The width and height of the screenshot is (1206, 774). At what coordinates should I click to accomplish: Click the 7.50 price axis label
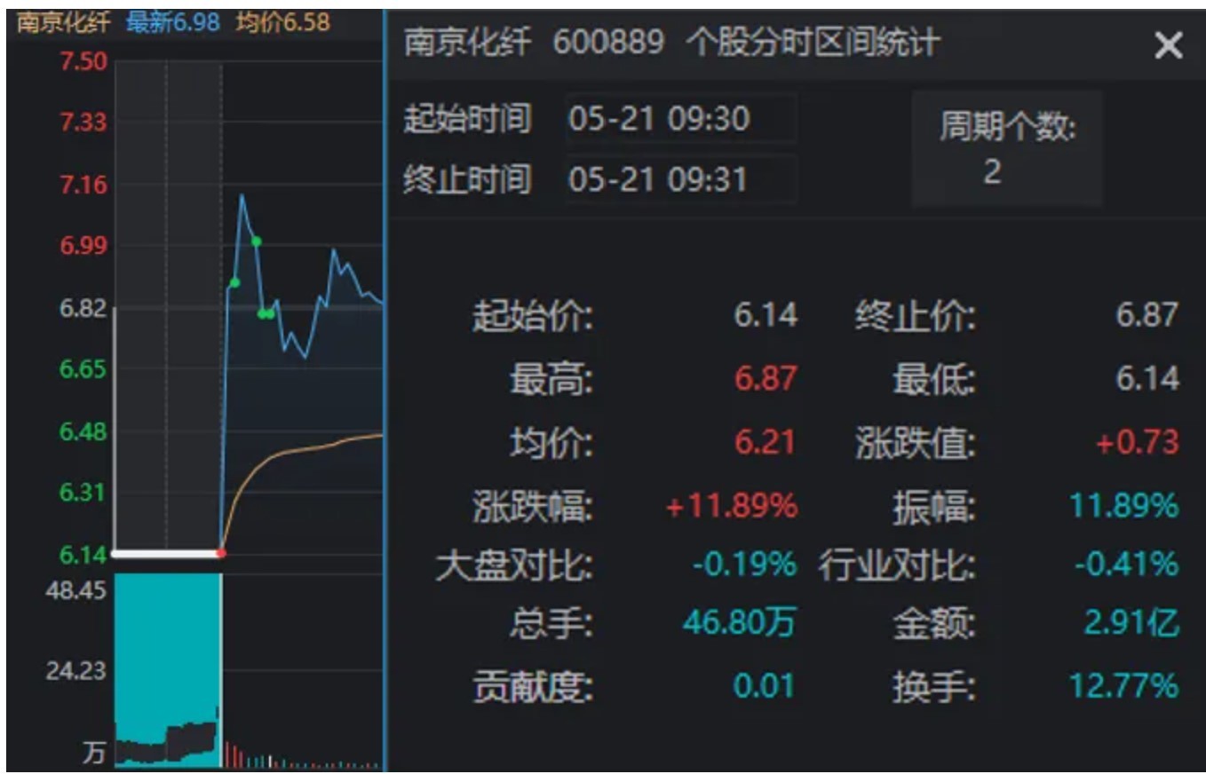(x=83, y=61)
